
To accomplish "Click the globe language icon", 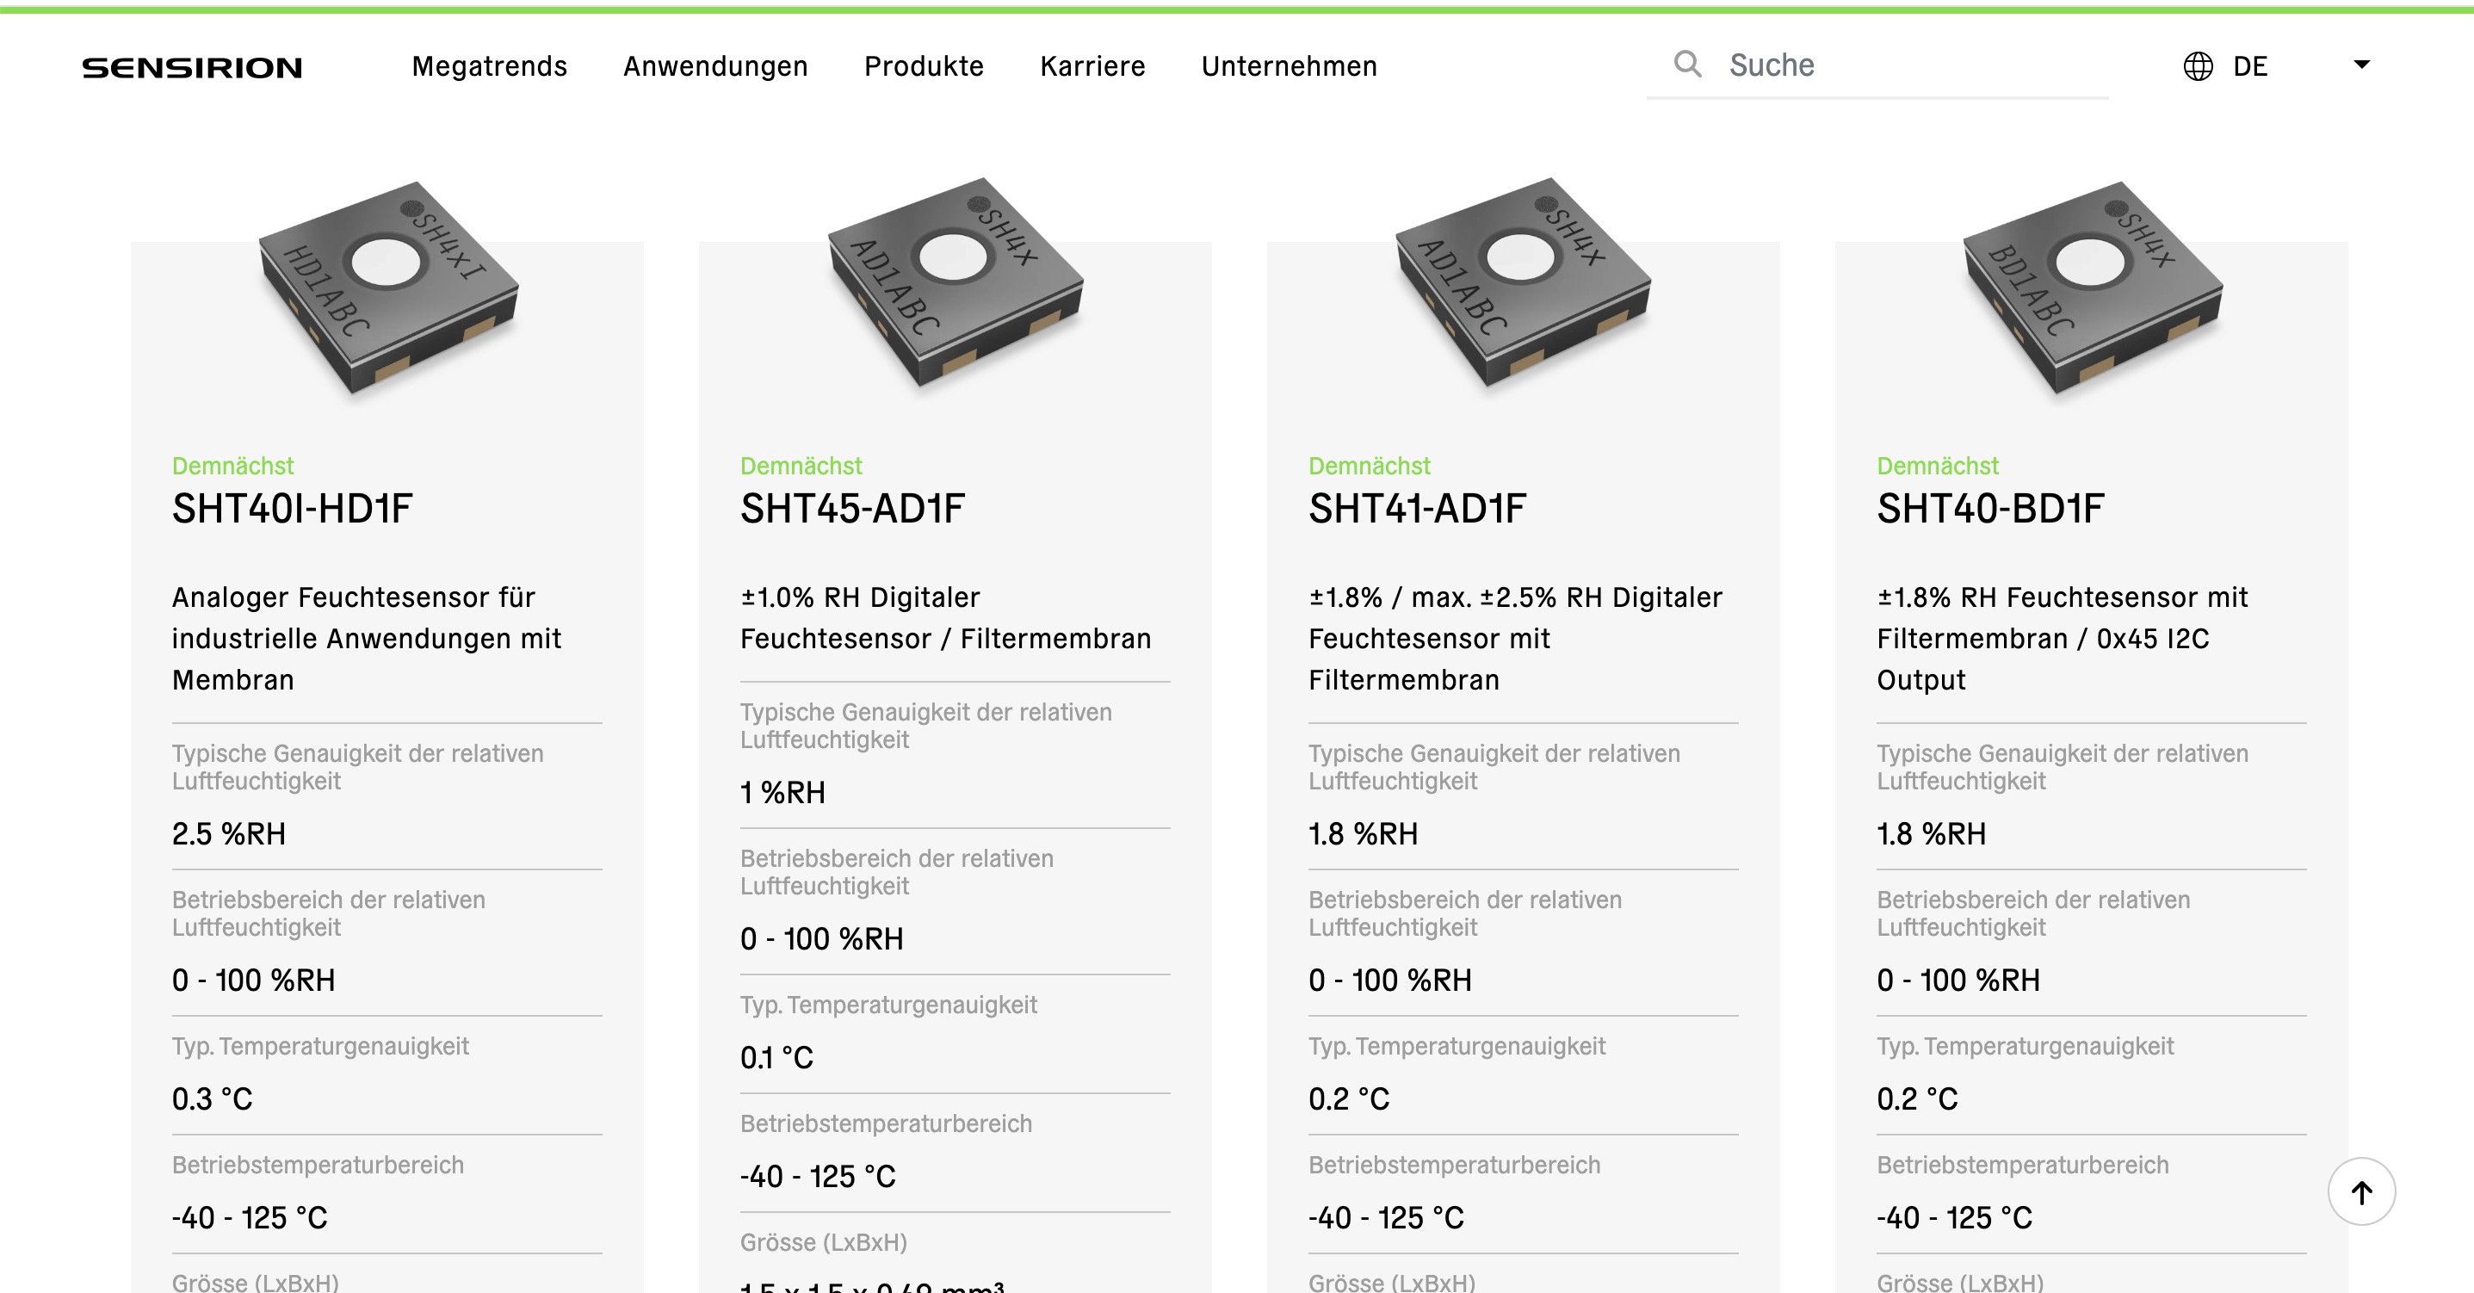I will coord(2198,66).
